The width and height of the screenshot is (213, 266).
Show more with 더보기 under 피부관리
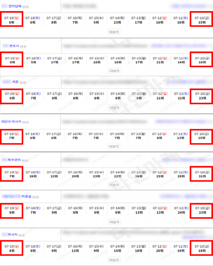click(x=114, y=185)
